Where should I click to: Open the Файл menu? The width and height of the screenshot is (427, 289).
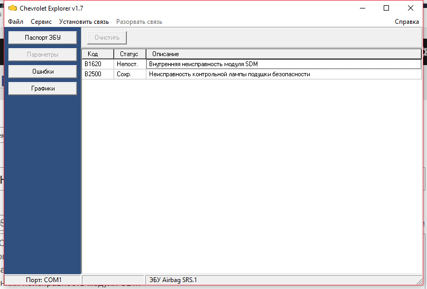tap(15, 22)
